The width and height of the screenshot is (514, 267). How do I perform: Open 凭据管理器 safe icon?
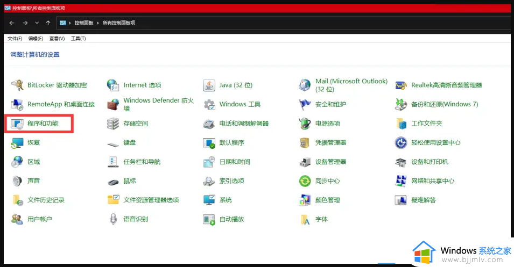click(x=305, y=143)
